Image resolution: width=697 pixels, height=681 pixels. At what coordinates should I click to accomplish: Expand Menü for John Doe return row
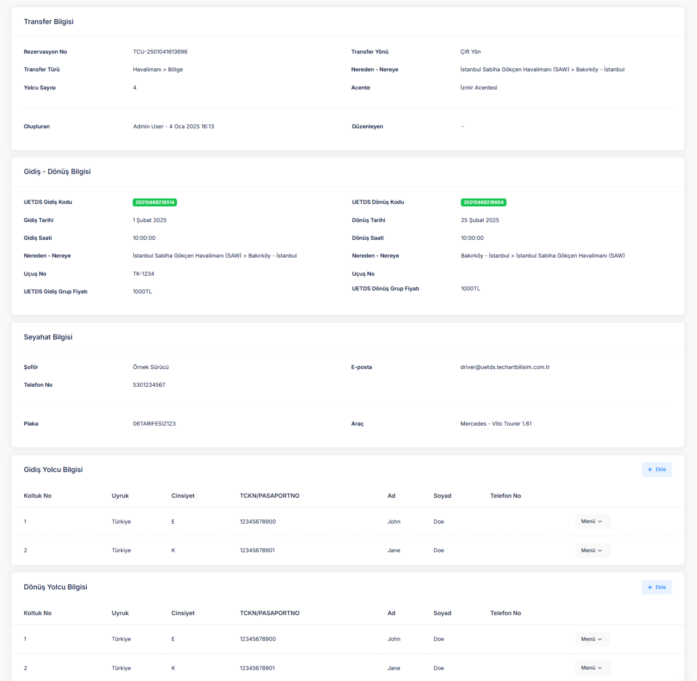click(592, 639)
